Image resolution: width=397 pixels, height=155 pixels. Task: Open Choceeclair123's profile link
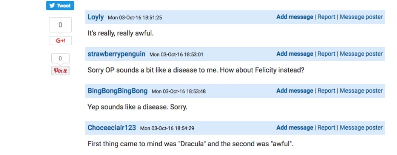[112, 128]
